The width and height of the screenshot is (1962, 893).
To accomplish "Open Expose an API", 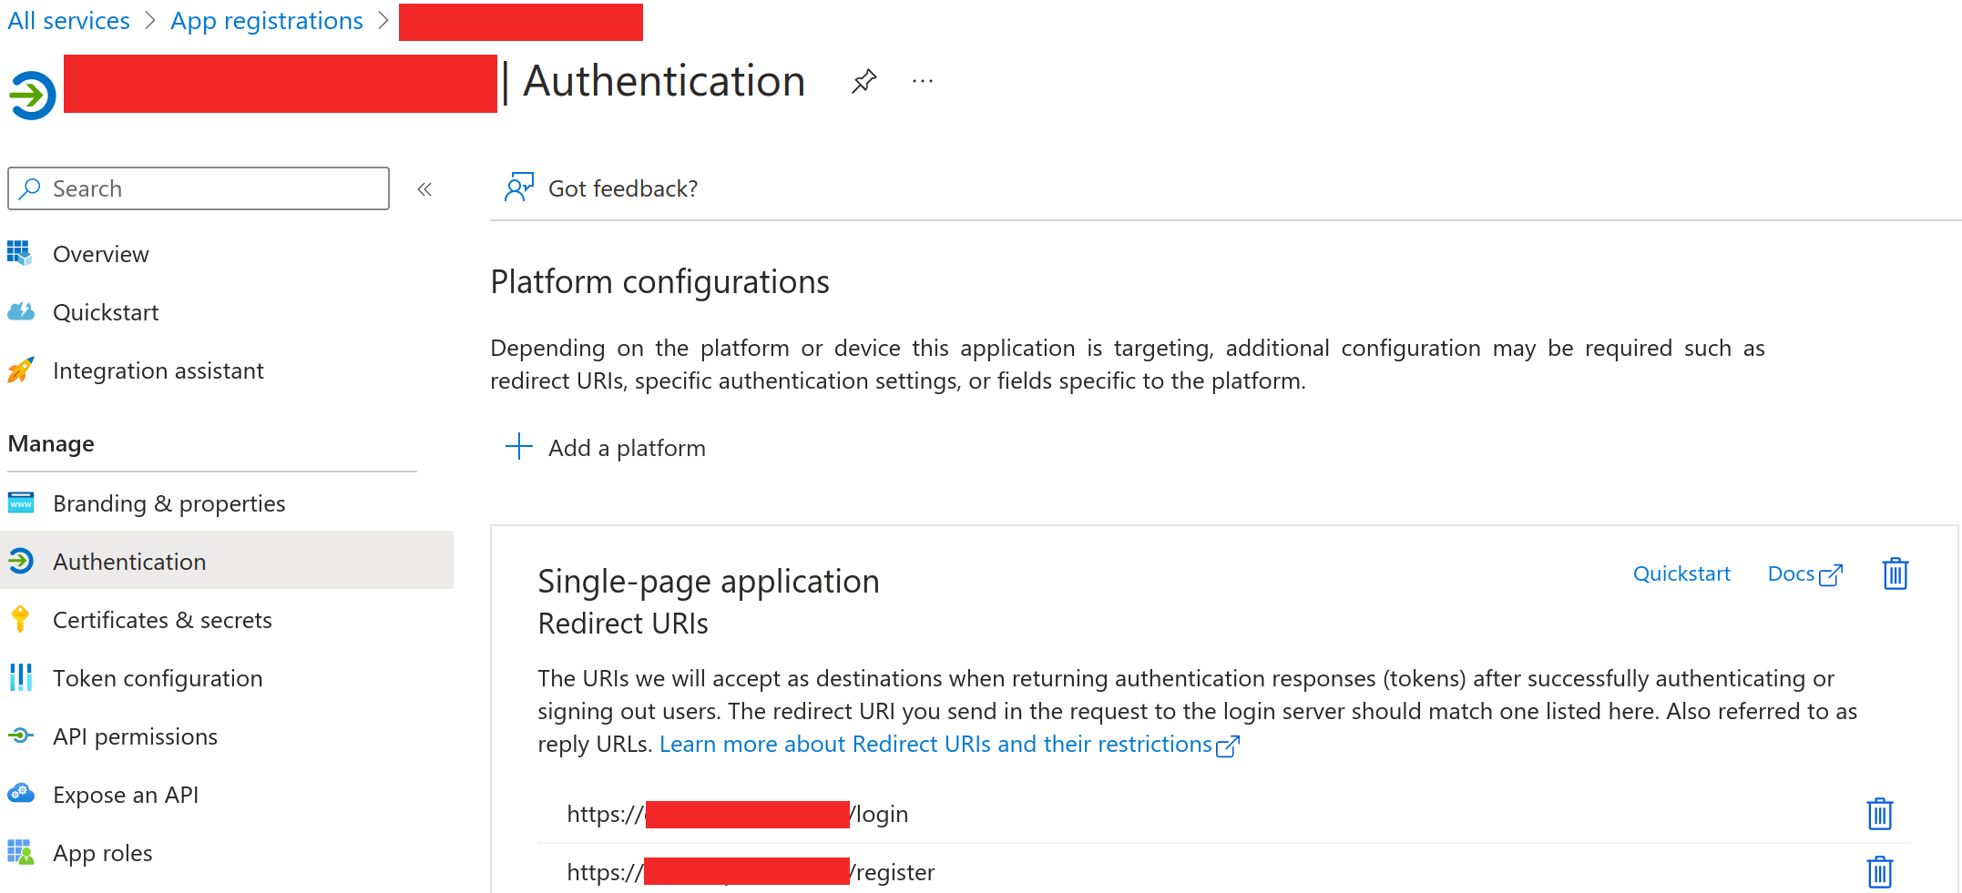I will 126,795.
